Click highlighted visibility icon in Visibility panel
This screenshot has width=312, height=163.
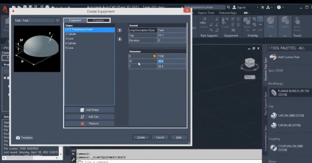pyautogui.click(x=260, y=19)
